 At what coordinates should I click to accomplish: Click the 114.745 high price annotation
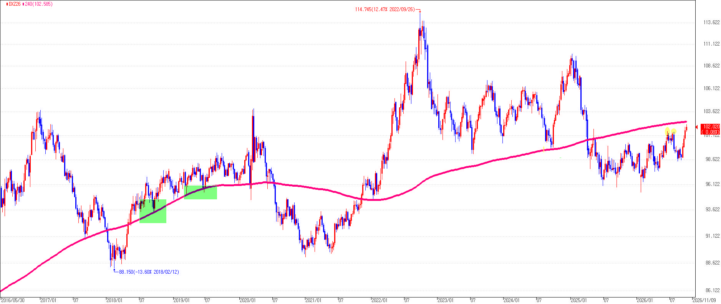385,10
